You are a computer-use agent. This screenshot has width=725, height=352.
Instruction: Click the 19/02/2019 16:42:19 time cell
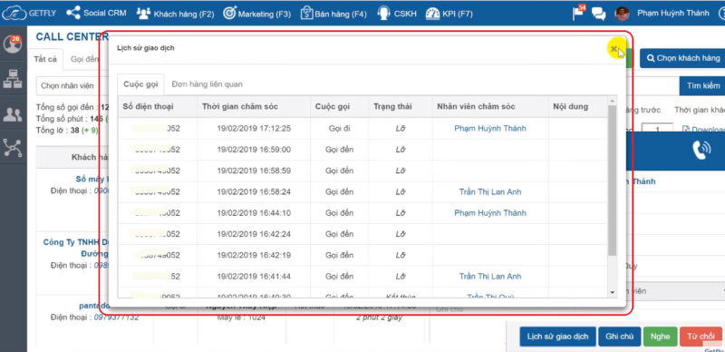(x=254, y=255)
